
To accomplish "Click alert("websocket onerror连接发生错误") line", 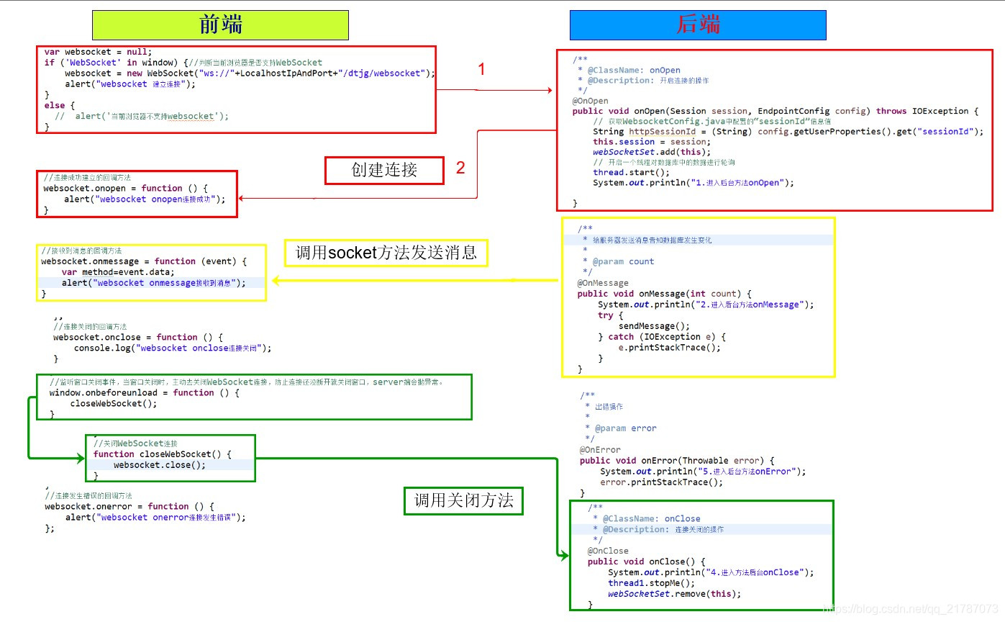I will (155, 517).
